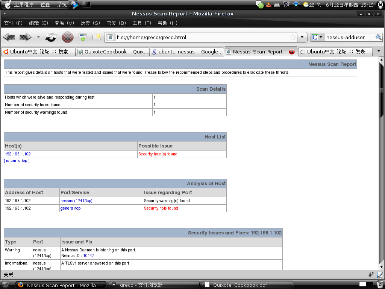
Task: Launch the web browser globe panel icon
Action: tap(75, 5)
